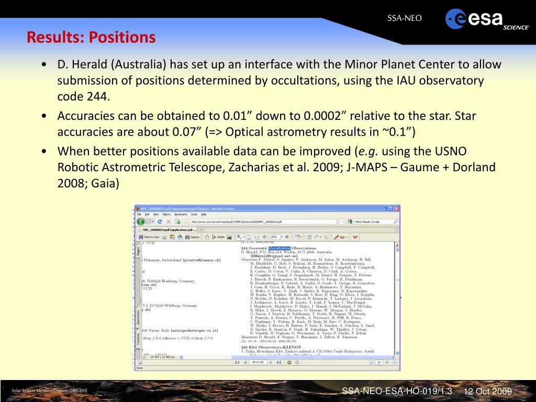Viewport: 536px width, 402px height.
Task: Open the Help menu
Action: click(x=204, y=214)
